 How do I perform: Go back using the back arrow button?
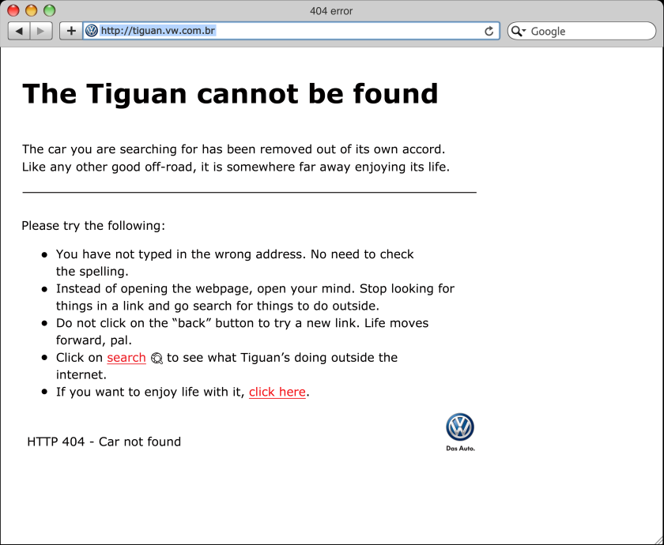[x=19, y=31]
